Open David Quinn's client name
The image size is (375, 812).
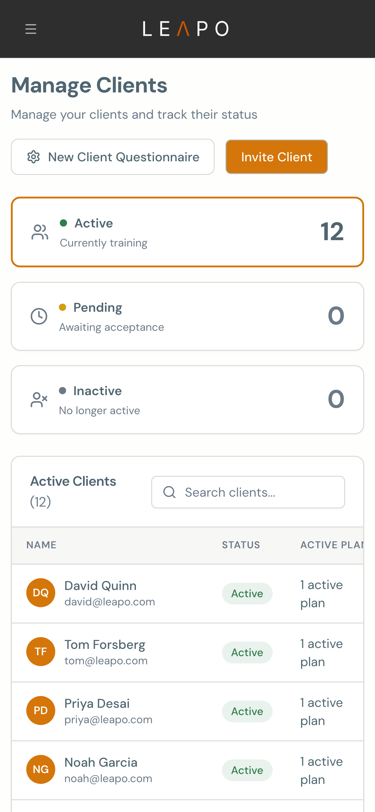point(101,586)
